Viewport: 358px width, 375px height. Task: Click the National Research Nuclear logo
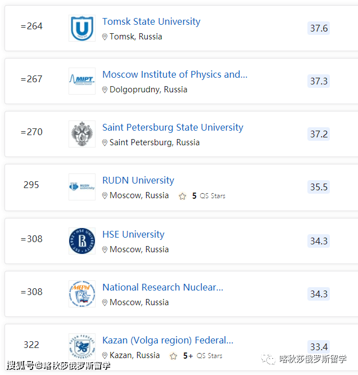(82, 294)
